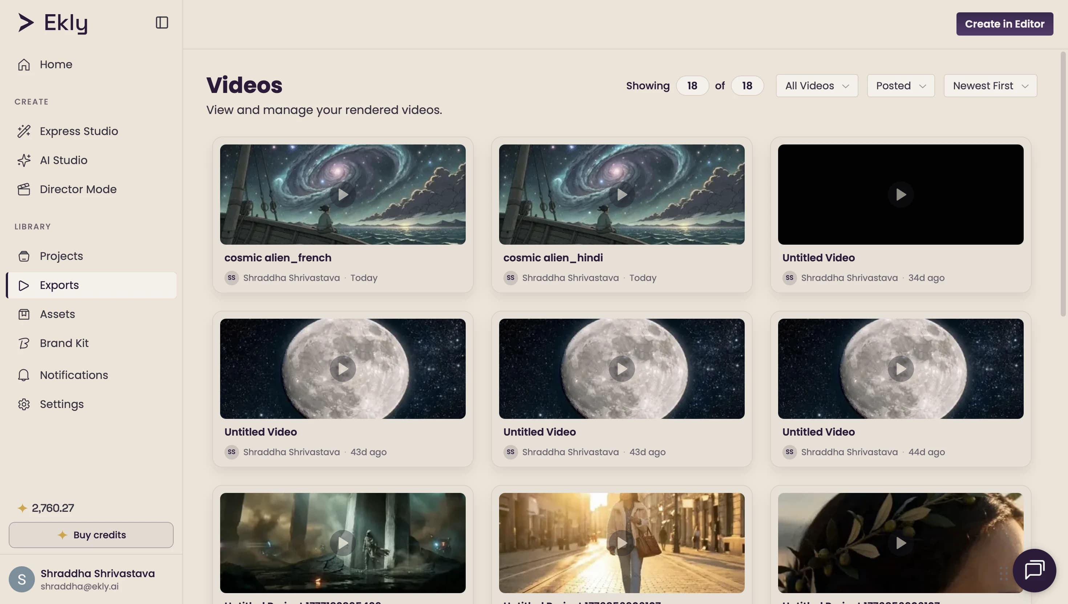Click the middle moon video thumbnail
Viewport: 1068px width, 604px height.
click(x=622, y=368)
